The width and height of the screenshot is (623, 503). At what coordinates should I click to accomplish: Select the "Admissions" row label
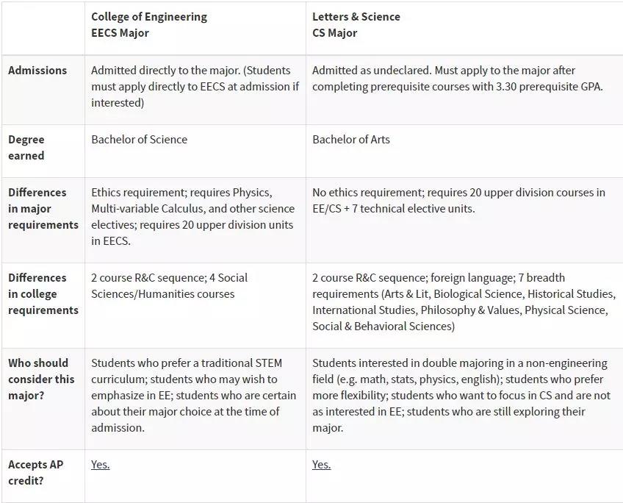(x=37, y=71)
